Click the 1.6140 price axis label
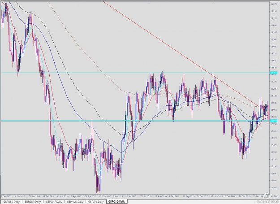The image size is (280, 204). click(273, 96)
